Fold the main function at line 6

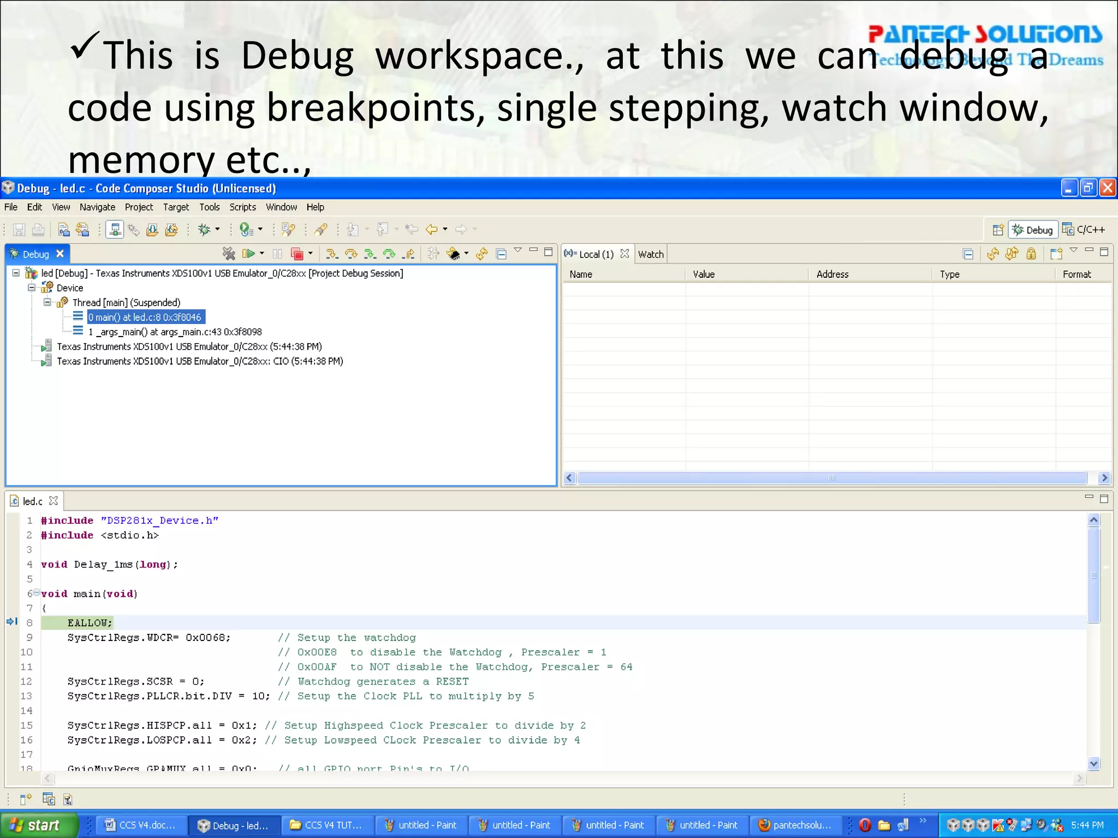37,592
